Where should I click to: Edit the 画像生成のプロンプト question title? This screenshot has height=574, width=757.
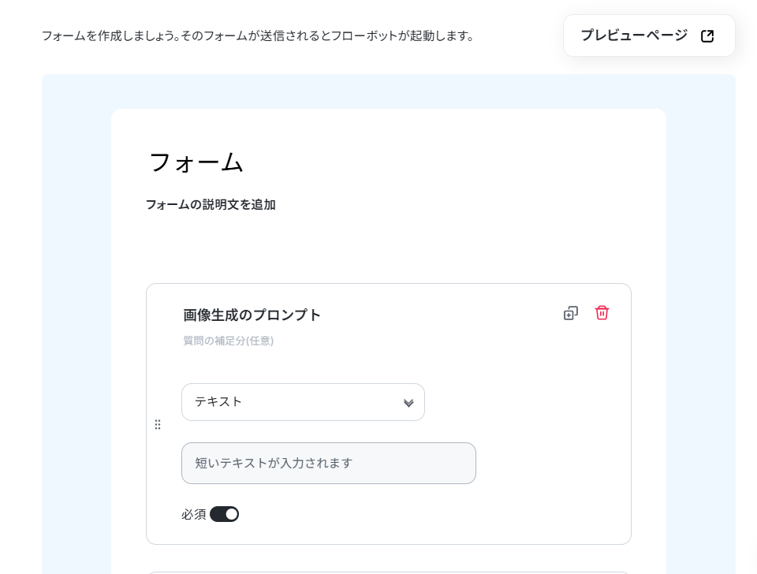tap(252, 315)
